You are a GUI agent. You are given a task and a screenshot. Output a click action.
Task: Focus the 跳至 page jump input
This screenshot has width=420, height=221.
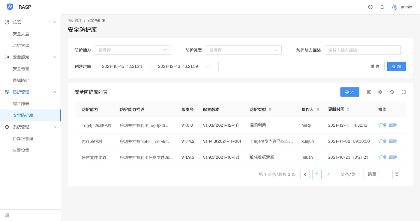[385, 174]
